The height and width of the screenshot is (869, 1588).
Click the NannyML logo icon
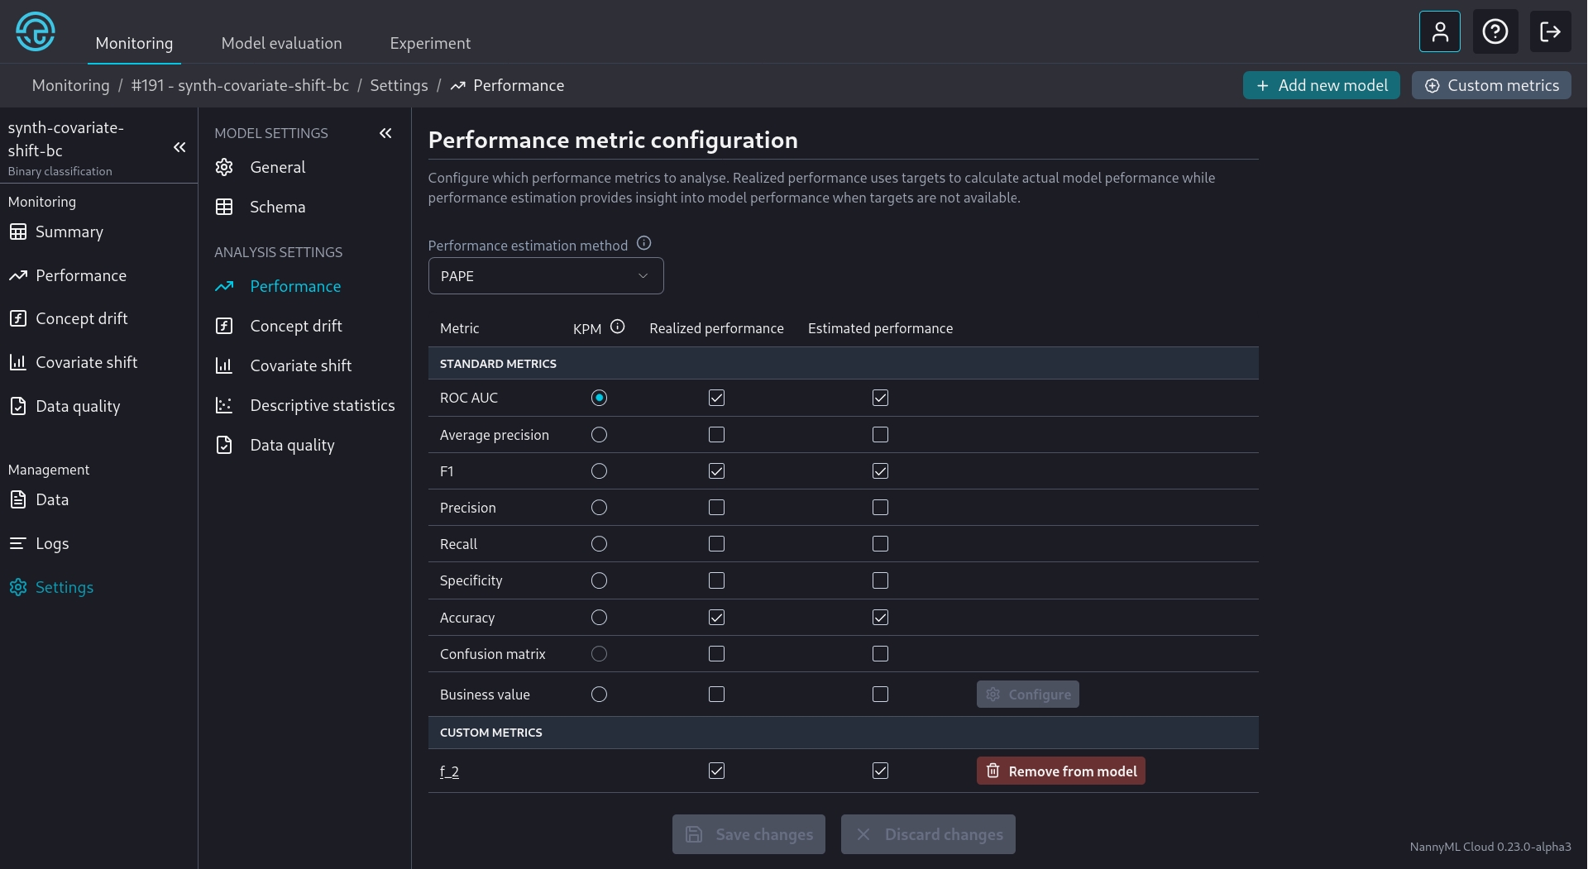pyautogui.click(x=36, y=32)
